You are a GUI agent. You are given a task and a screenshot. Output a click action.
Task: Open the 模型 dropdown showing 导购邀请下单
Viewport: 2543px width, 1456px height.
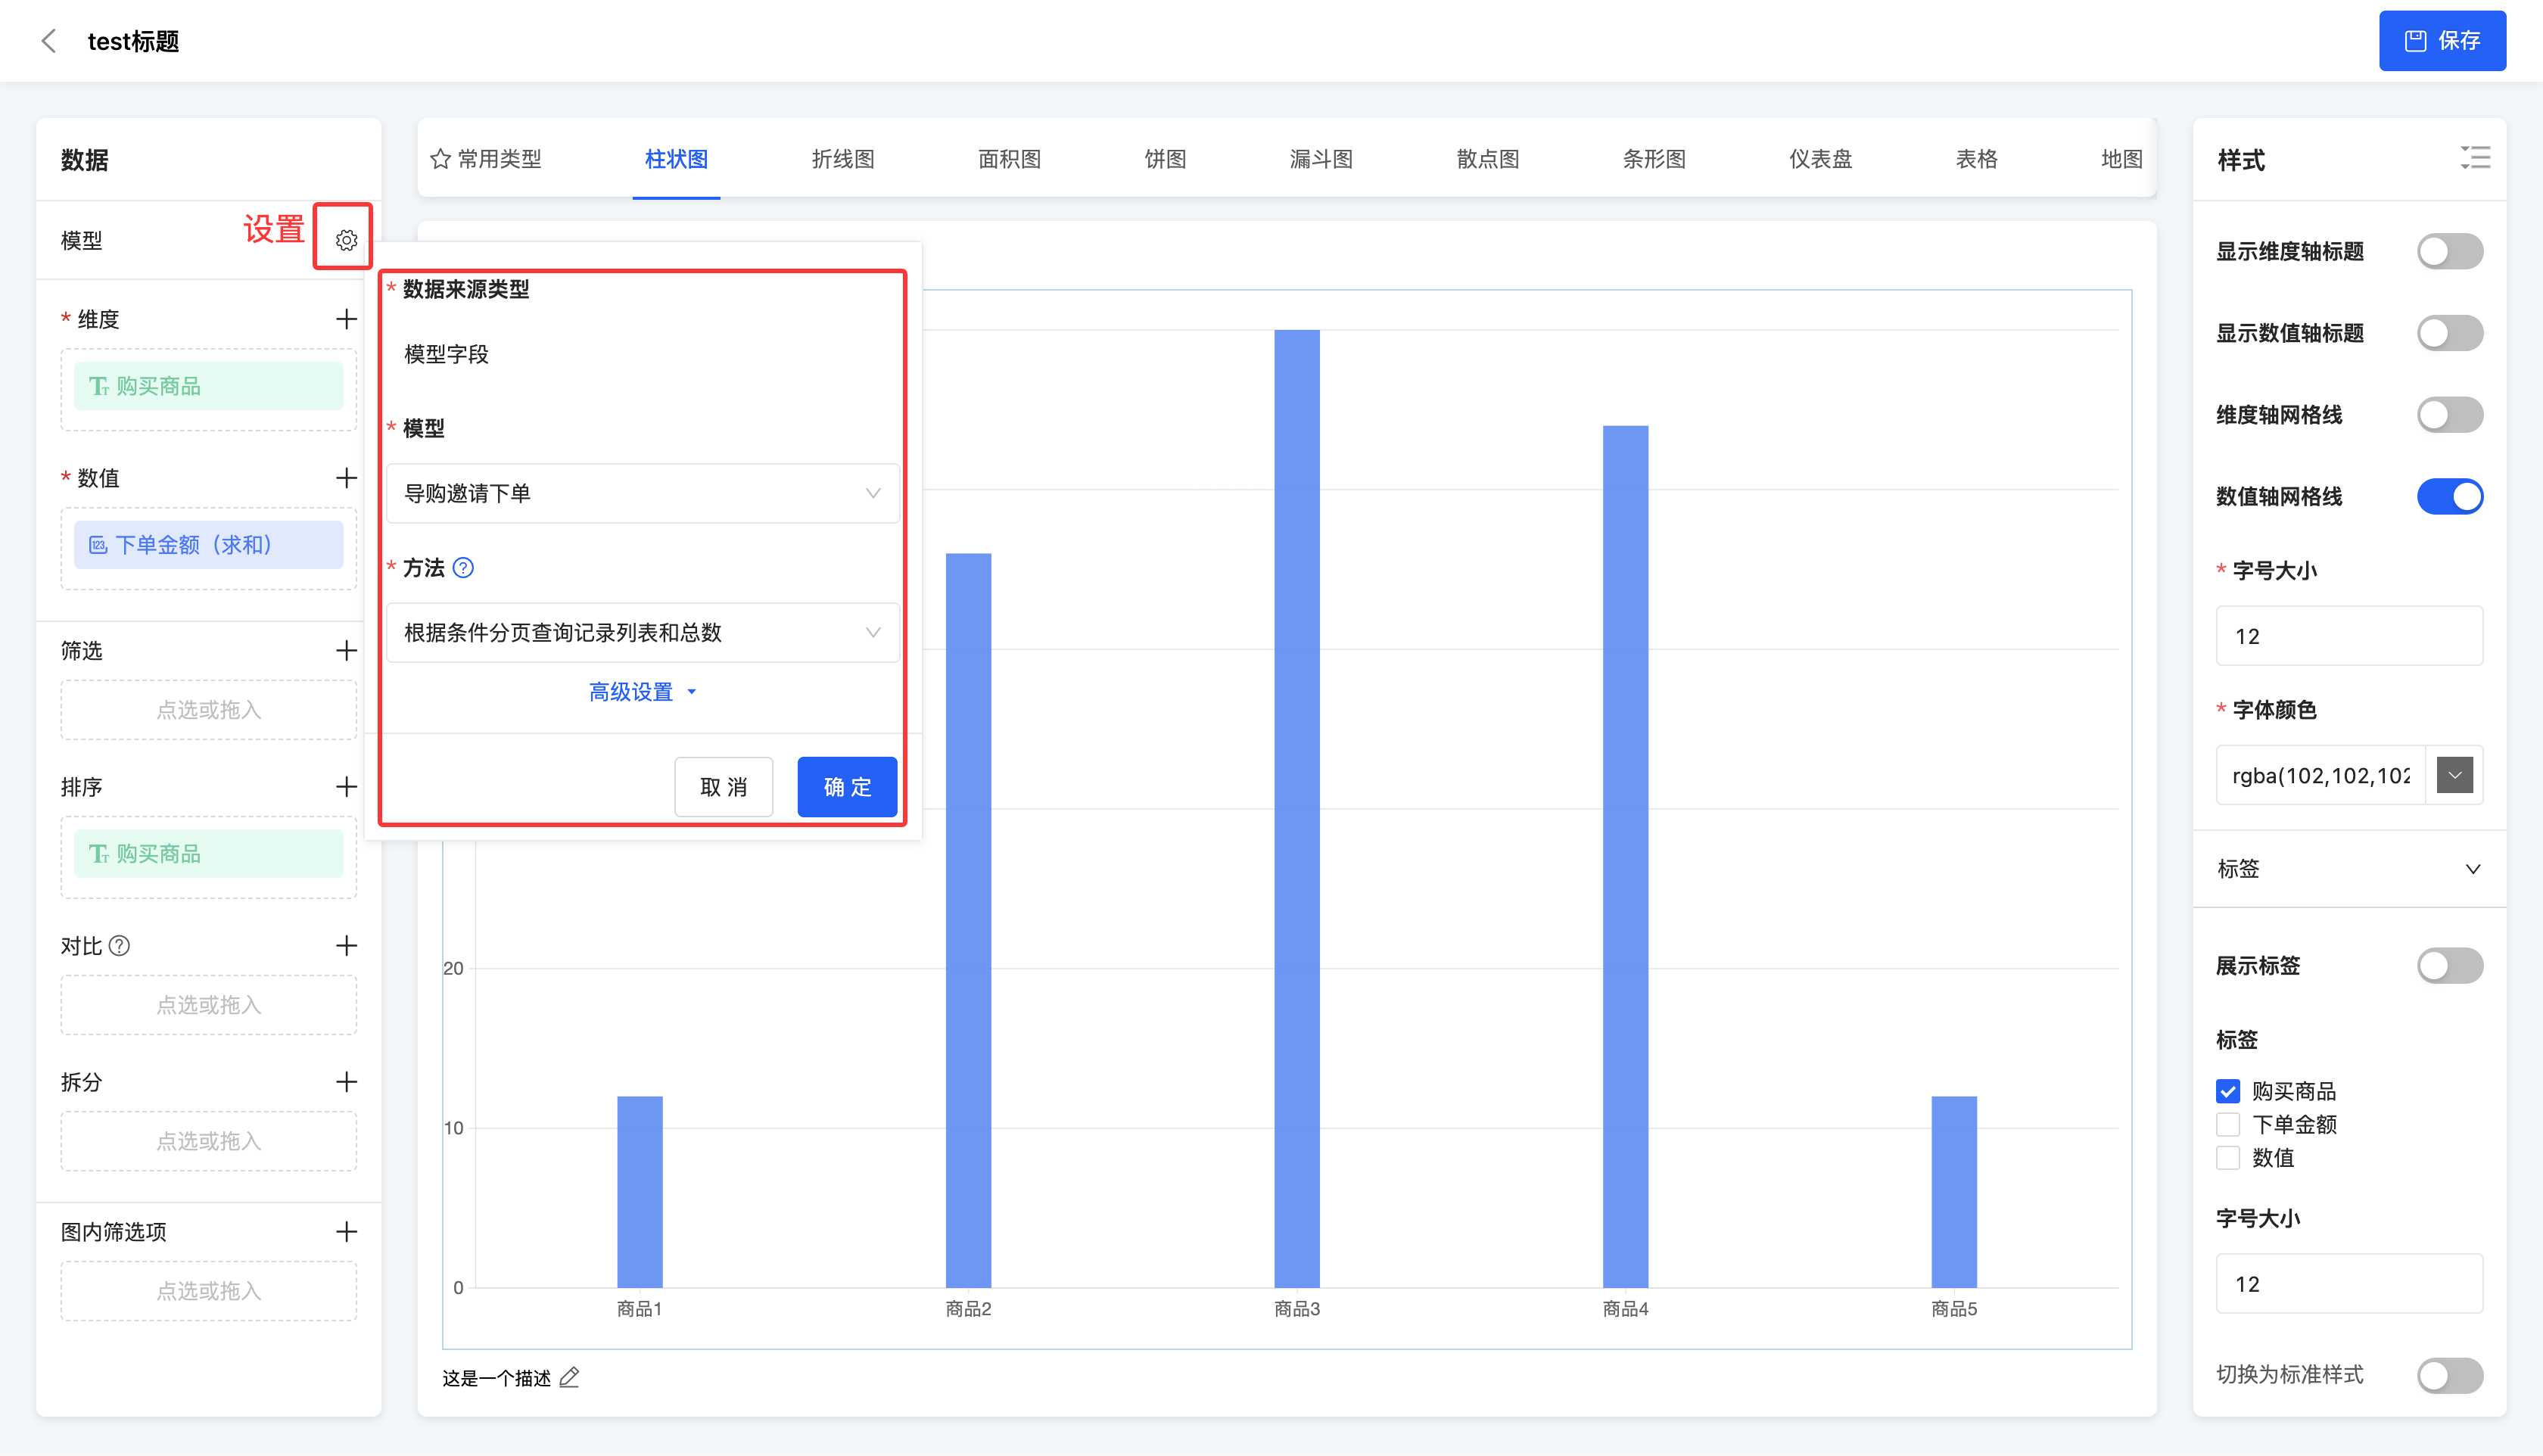point(642,493)
